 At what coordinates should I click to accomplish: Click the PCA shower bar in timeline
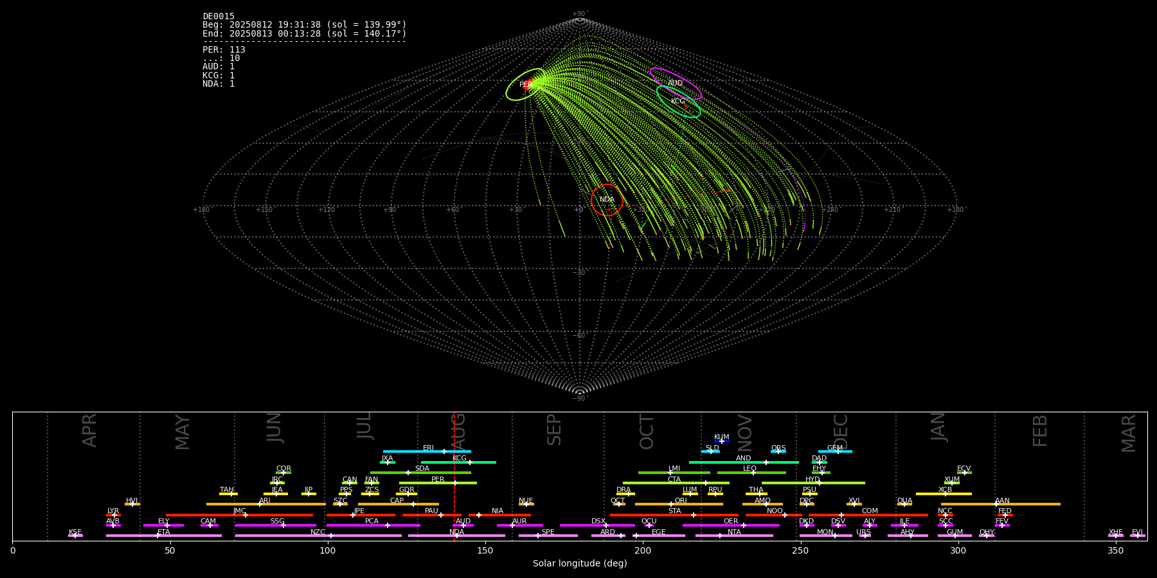click(x=373, y=525)
